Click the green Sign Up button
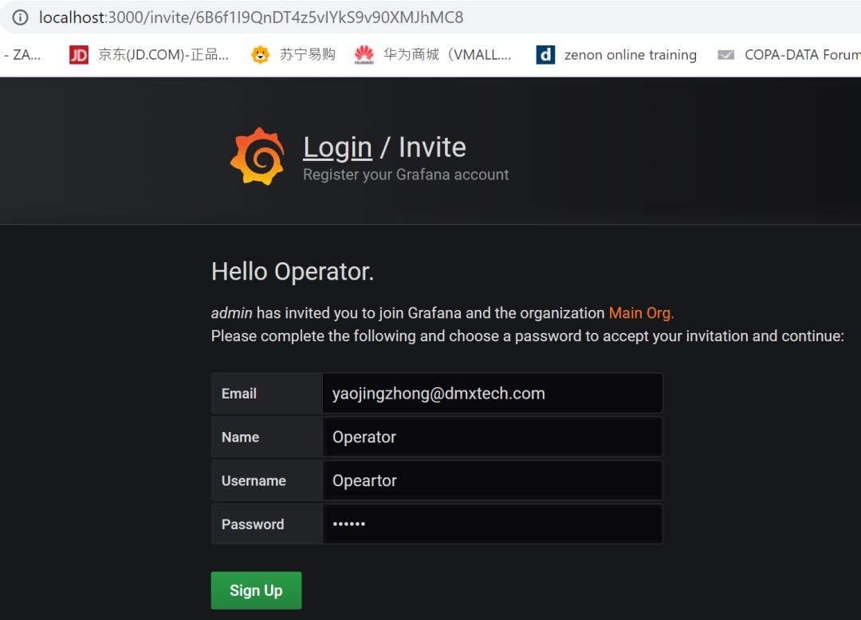The width and height of the screenshot is (861, 620). coord(257,591)
